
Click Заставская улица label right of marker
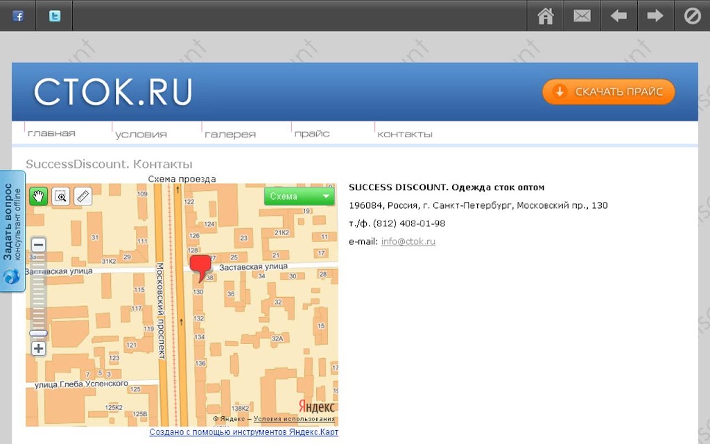point(254,267)
